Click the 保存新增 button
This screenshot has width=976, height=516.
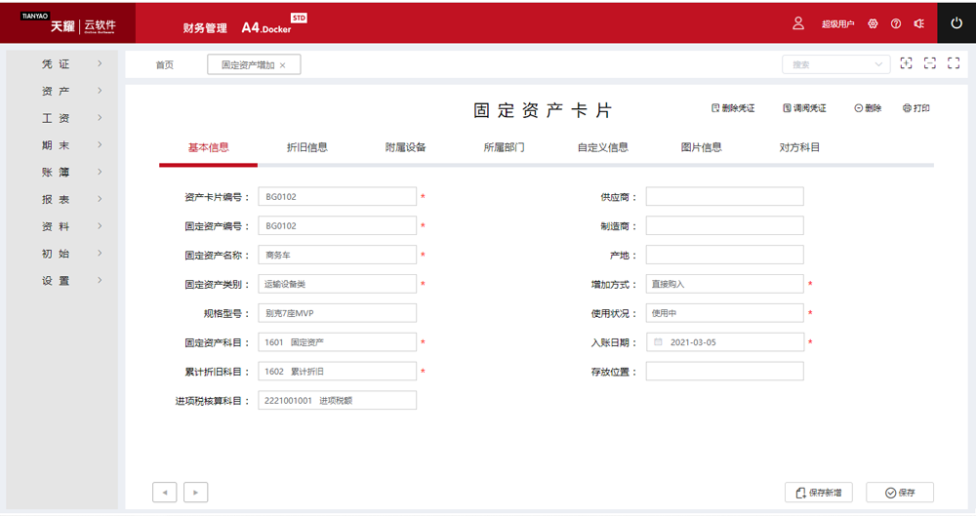point(818,493)
